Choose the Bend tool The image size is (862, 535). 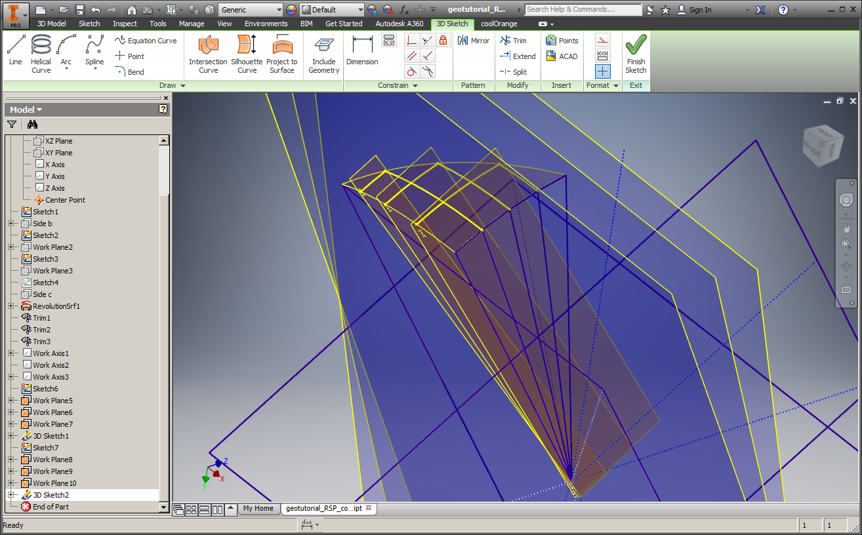coord(129,72)
